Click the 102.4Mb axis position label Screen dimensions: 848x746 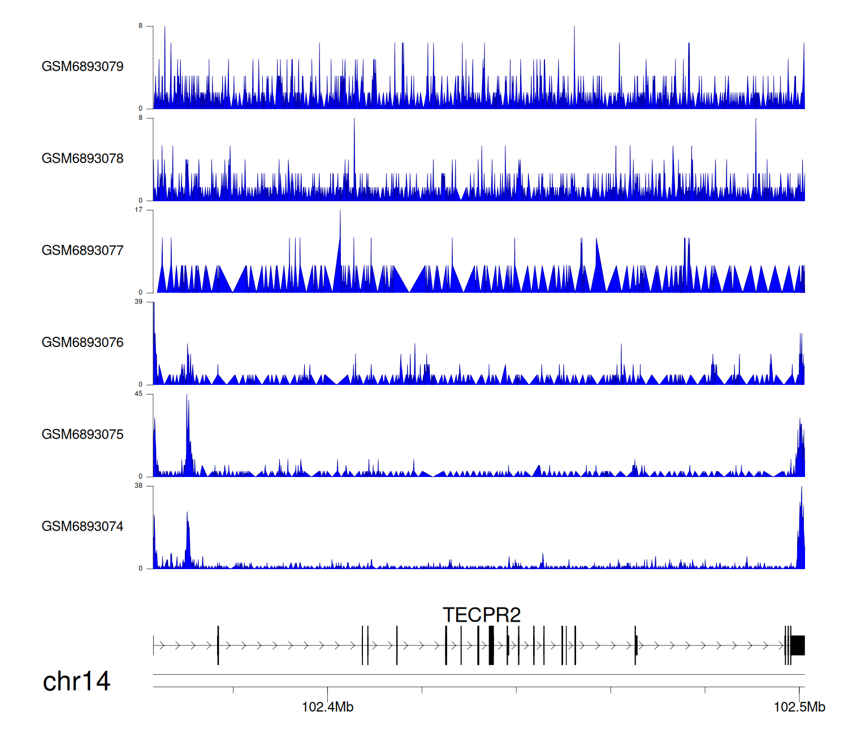click(327, 707)
